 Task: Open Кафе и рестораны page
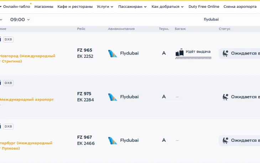click(75, 7)
